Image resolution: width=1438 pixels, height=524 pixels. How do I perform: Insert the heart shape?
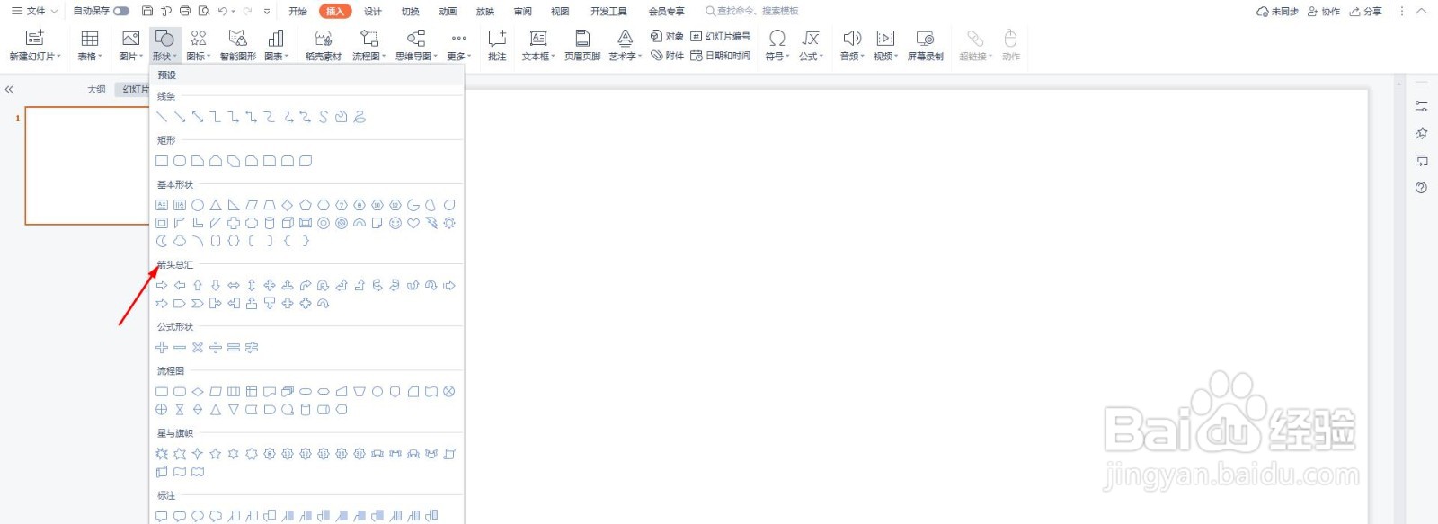[413, 223]
